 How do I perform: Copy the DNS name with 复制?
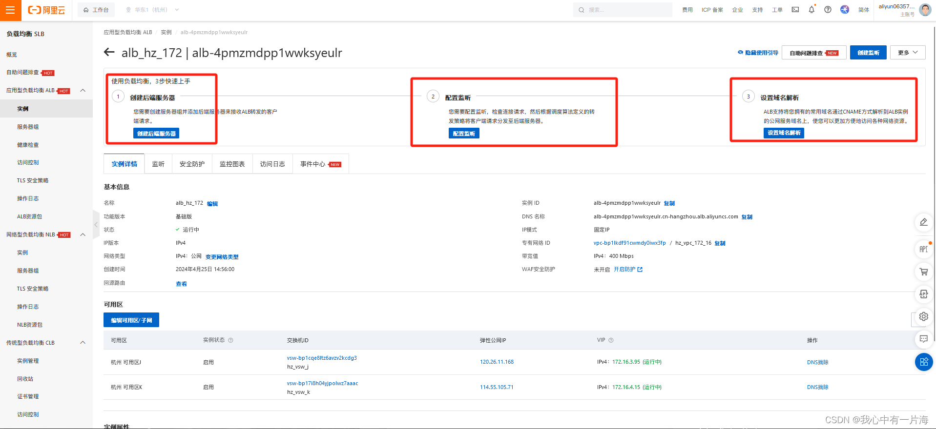(747, 217)
